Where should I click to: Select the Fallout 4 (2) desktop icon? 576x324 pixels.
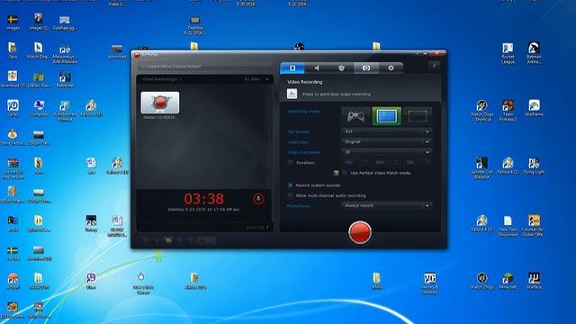click(x=508, y=166)
